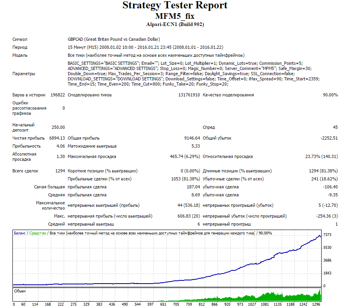Select the MFM5_fix expert name heading

coord(175,16)
